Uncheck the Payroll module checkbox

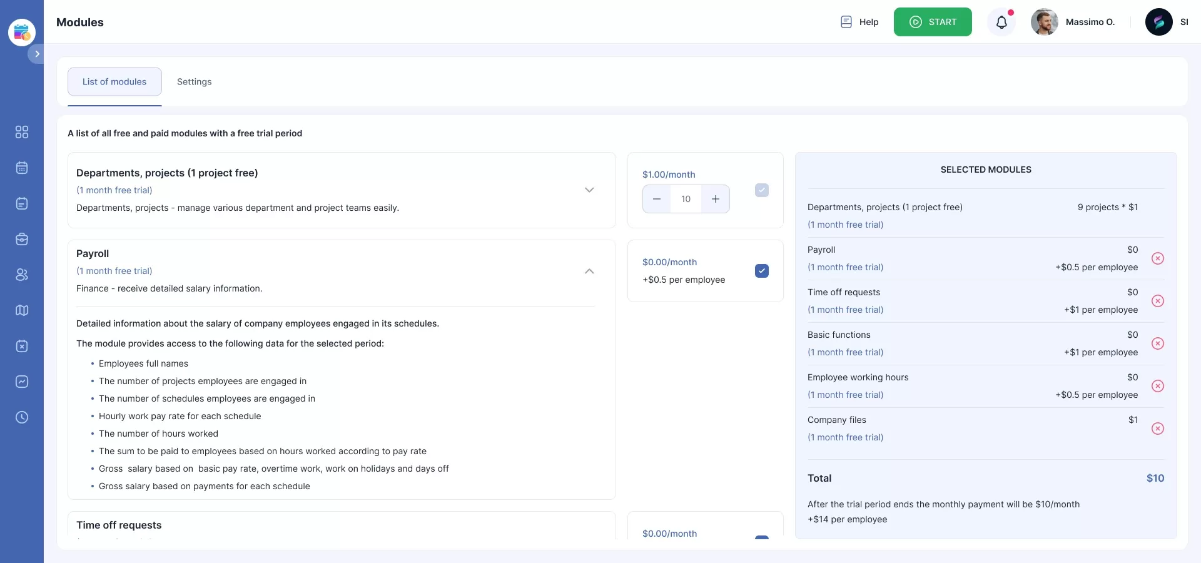point(761,271)
